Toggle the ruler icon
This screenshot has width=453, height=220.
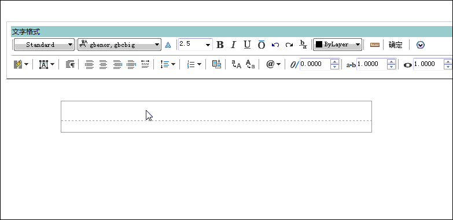tap(375, 45)
